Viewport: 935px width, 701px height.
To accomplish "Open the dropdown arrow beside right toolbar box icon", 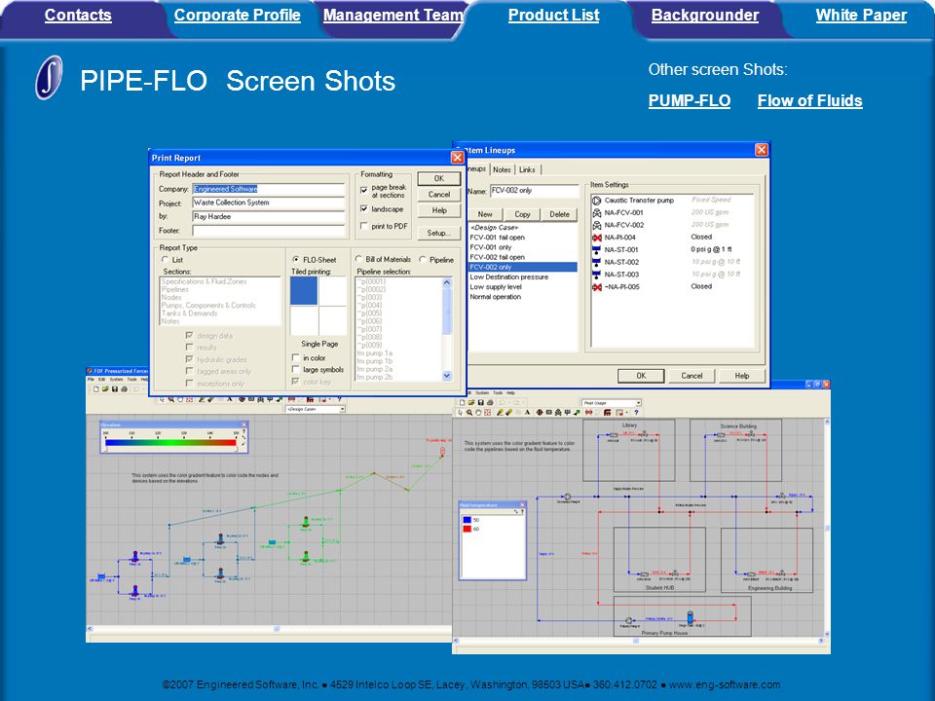I will [x=626, y=413].
